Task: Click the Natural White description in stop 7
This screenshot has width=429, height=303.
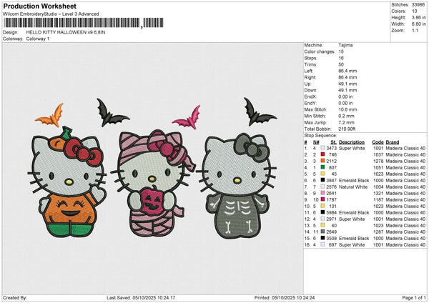Action: [x=354, y=187]
